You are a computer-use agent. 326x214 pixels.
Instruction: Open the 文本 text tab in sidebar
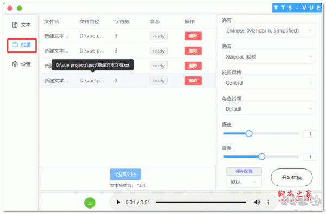(22, 25)
